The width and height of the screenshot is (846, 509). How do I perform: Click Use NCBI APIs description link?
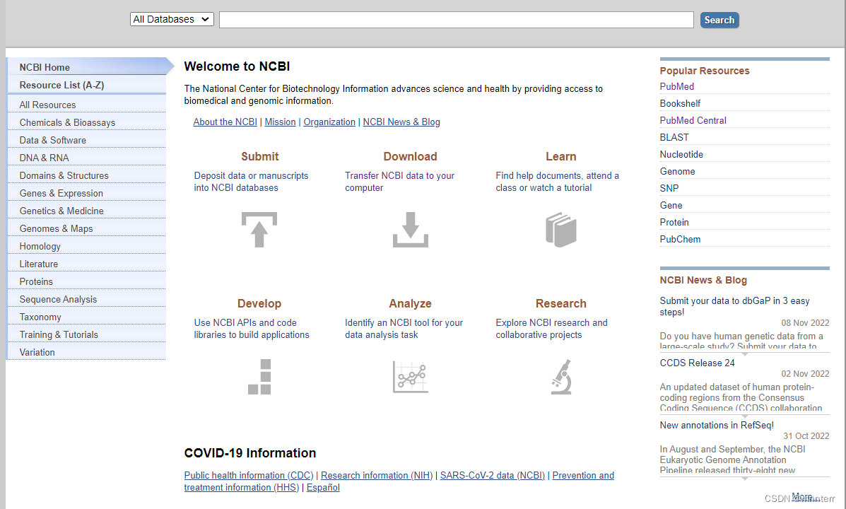tap(252, 329)
